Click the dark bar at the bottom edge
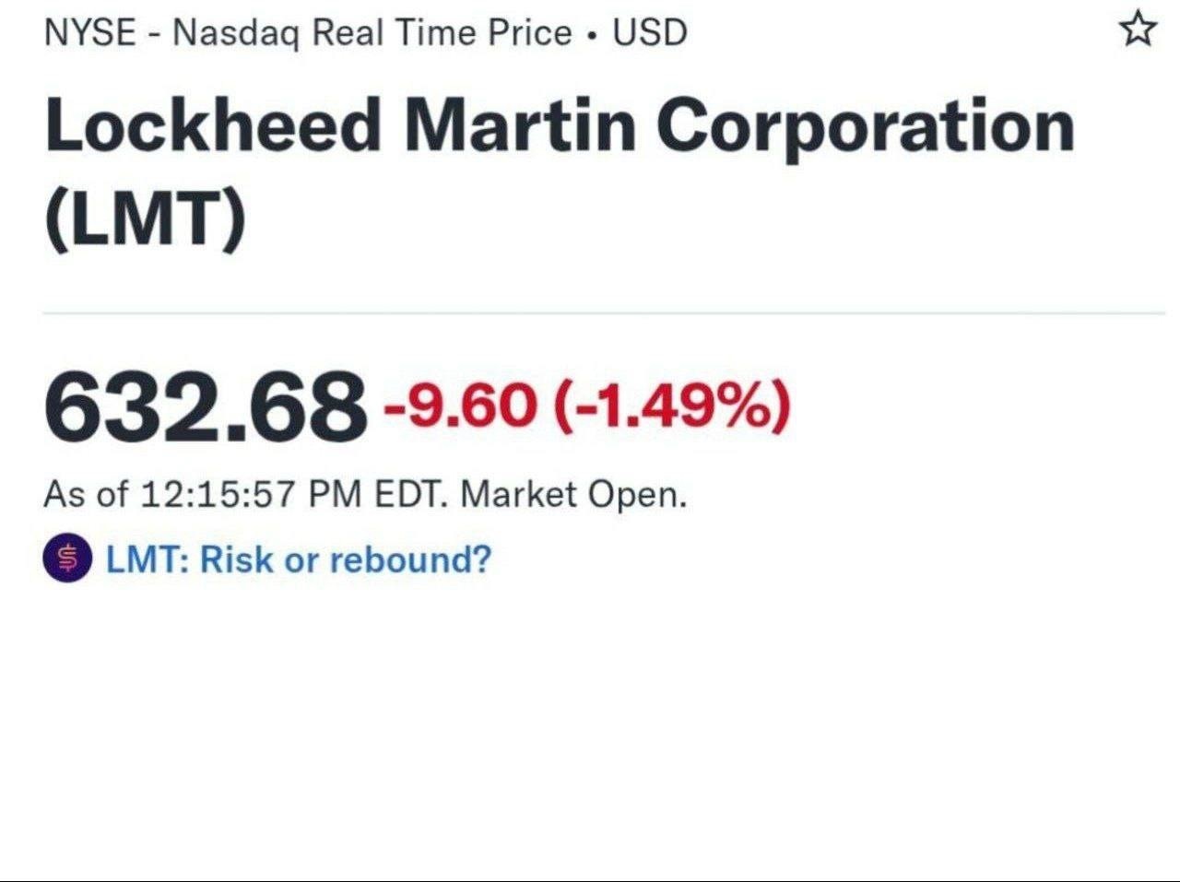The height and width of the screenshot is (882, 1180). (x=590, y=880)
